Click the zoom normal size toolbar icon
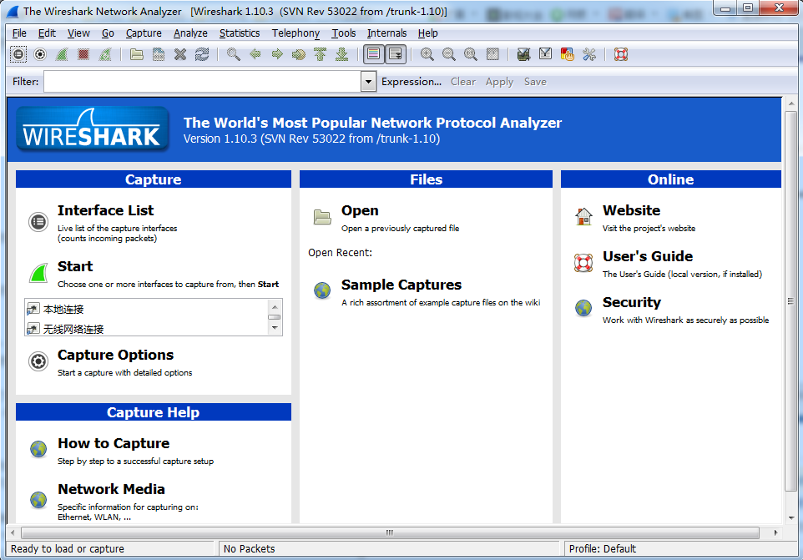Screen dimensions: 803x560 click(471, 54)
